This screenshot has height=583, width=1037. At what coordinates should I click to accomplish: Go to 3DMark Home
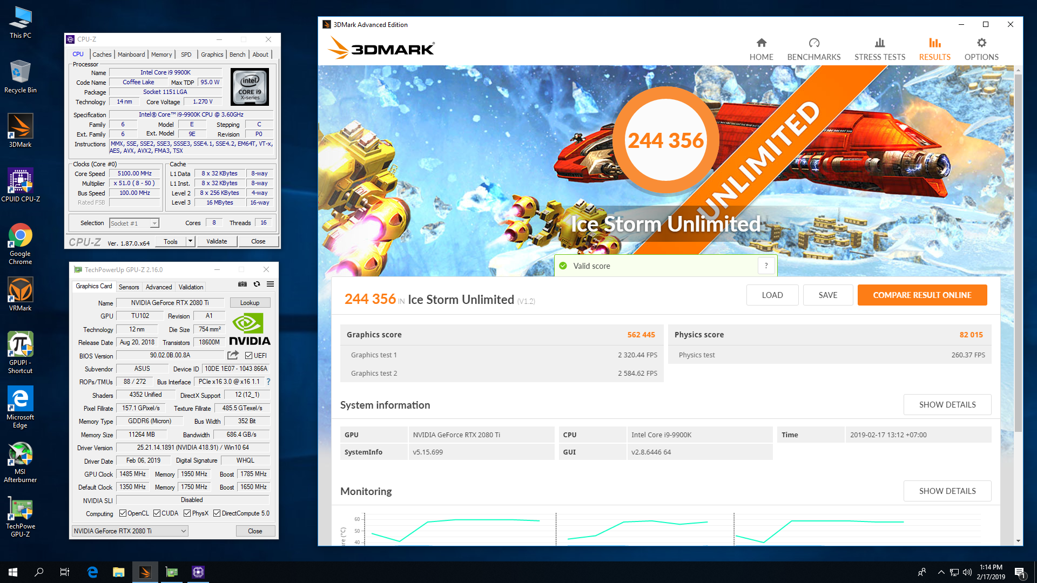(761, 49)
